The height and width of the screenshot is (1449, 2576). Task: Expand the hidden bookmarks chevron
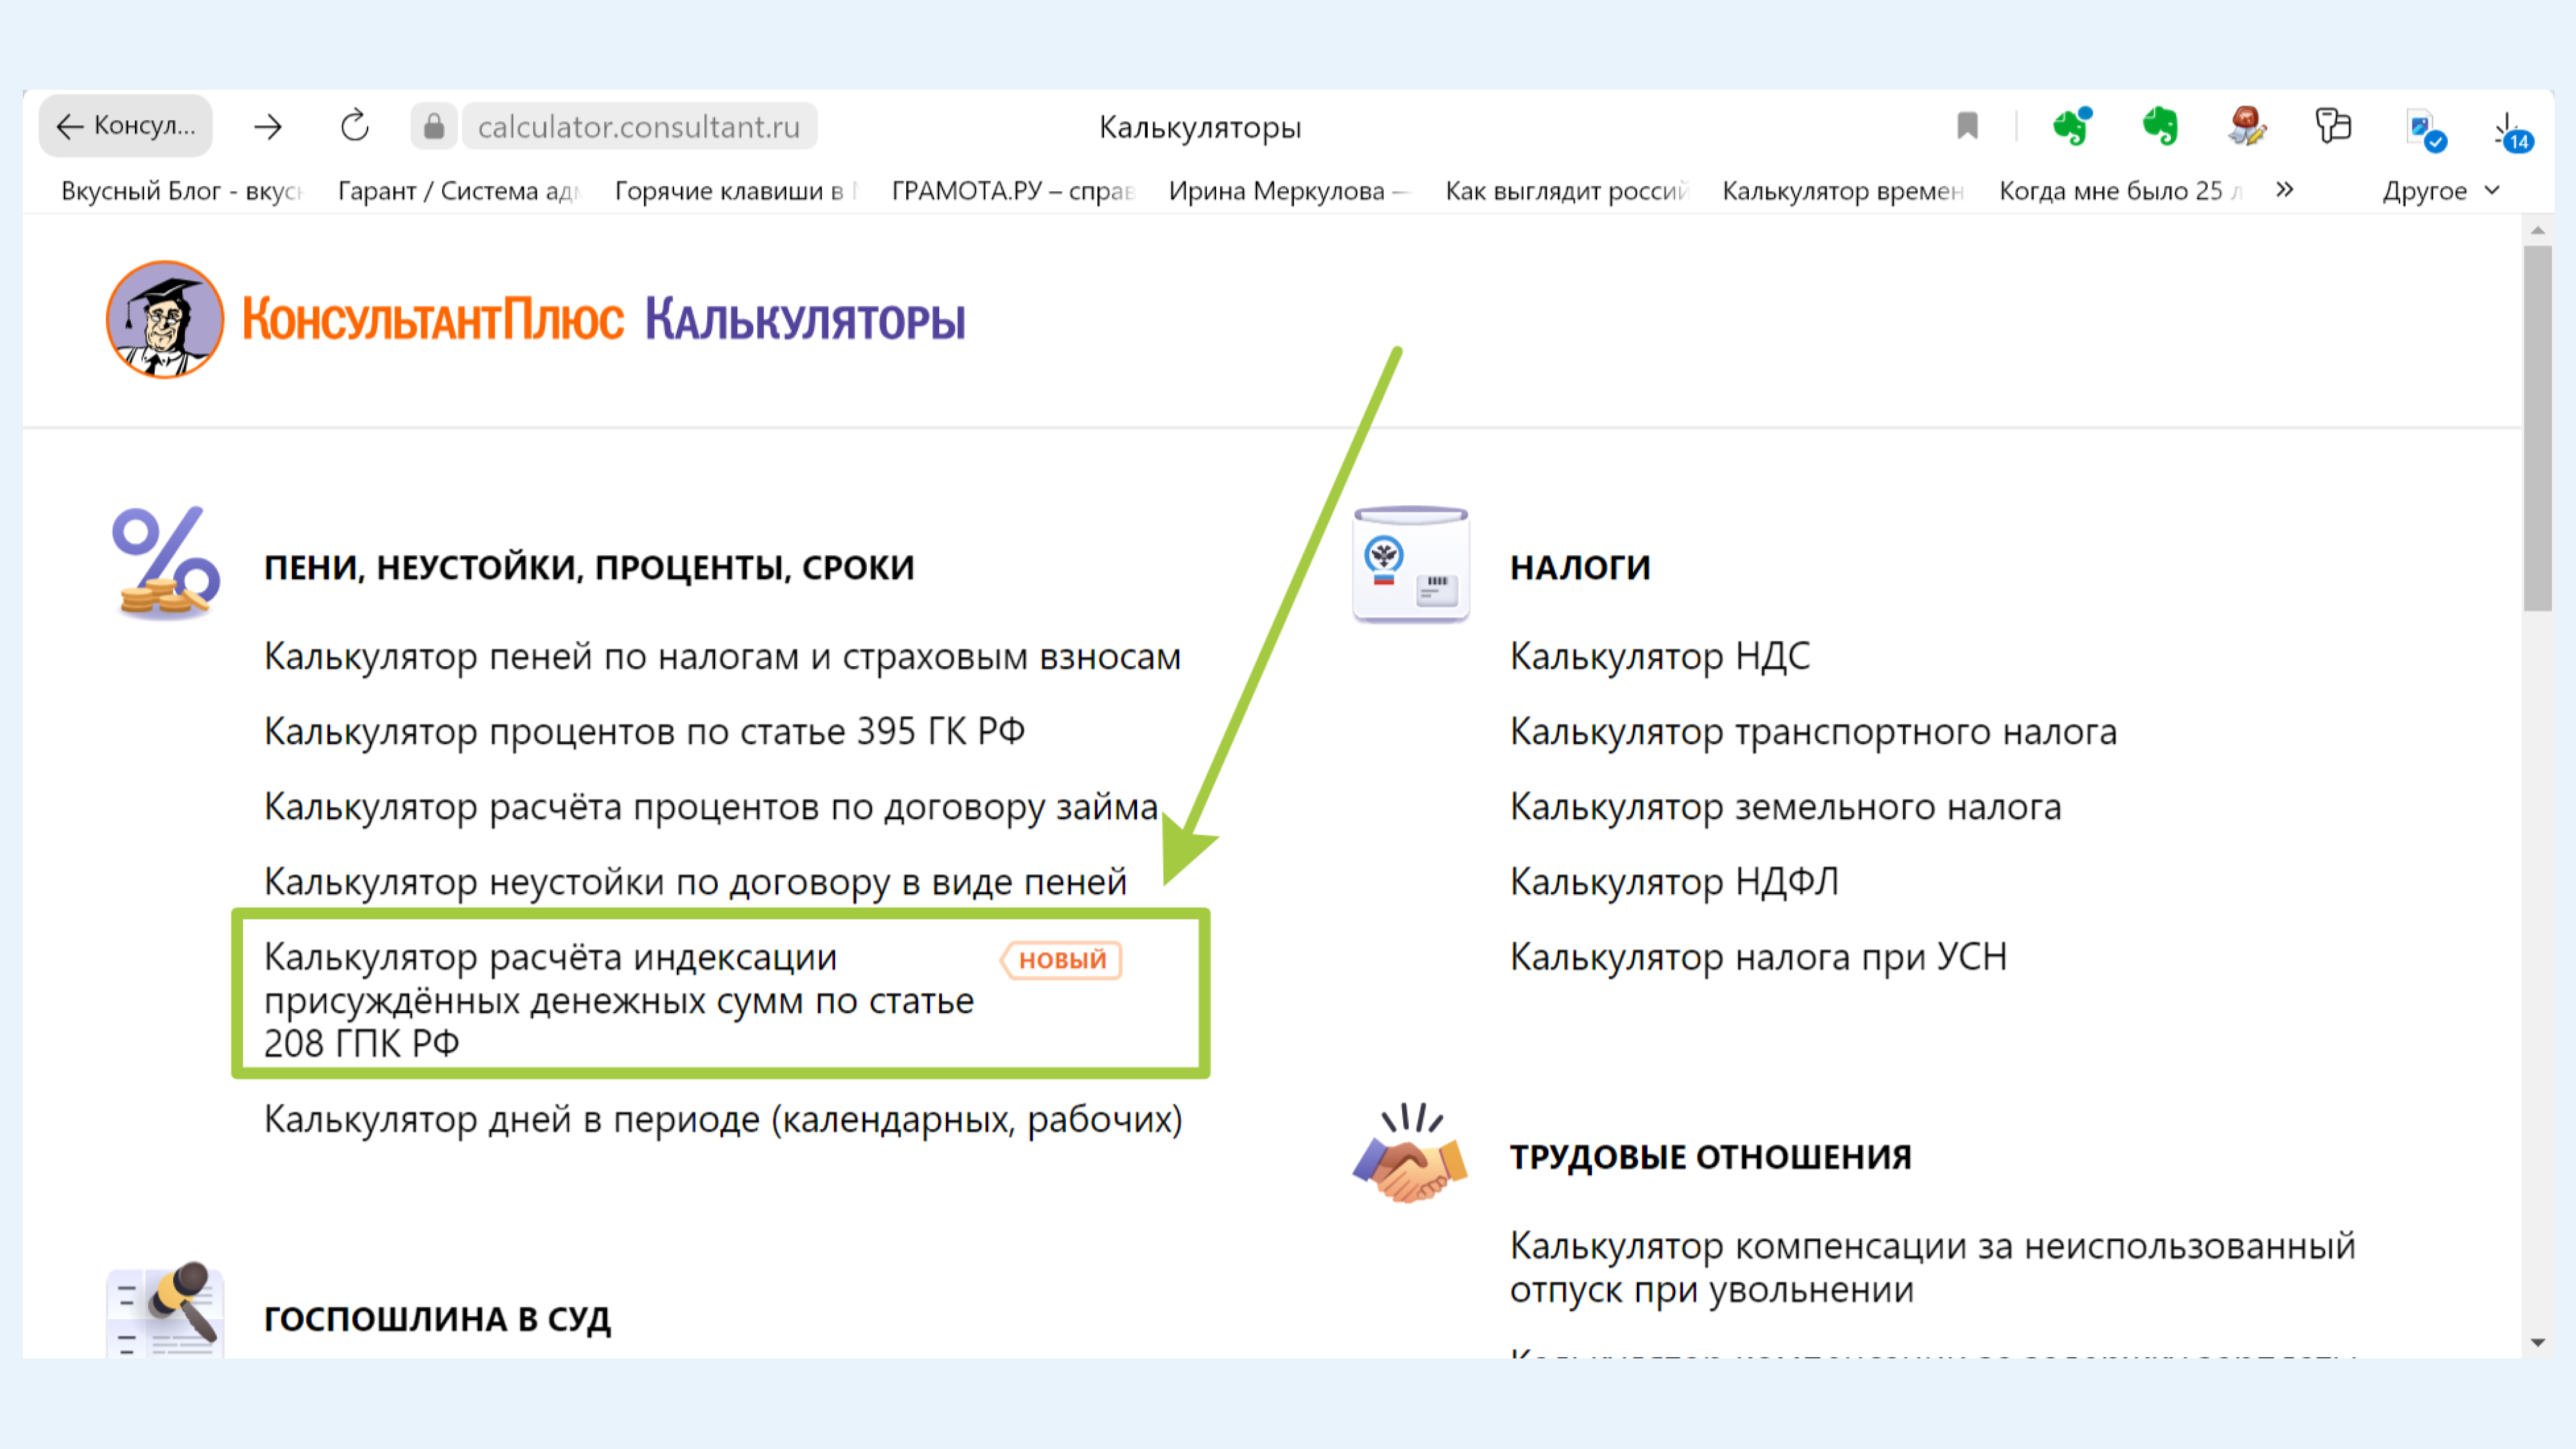coord(2284,189)
